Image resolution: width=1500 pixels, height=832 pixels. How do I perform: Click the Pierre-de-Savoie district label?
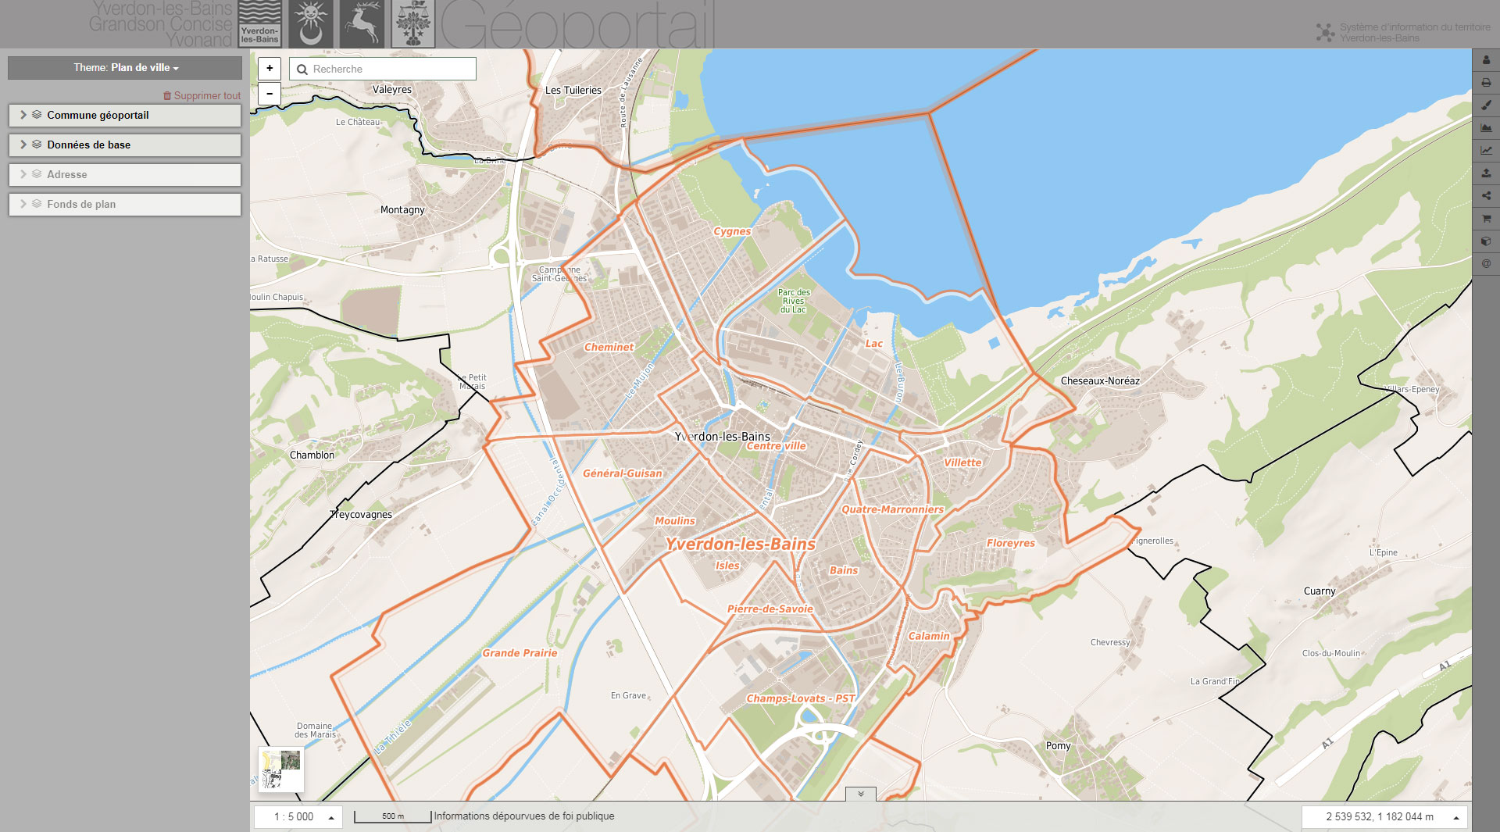tap(770, 609)
